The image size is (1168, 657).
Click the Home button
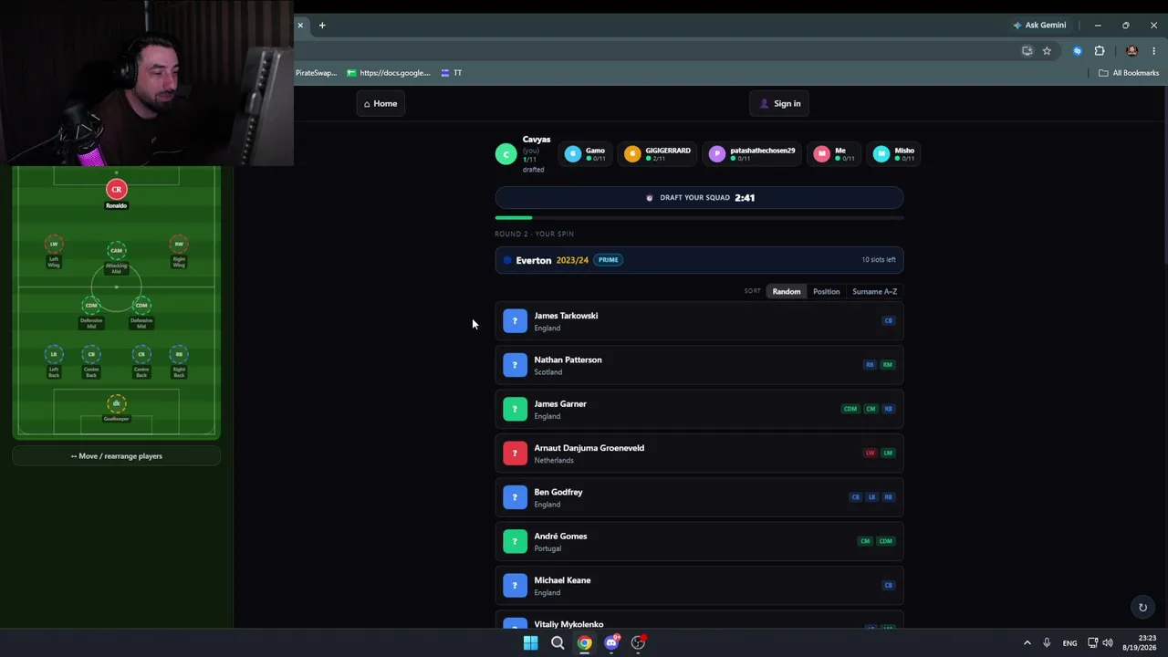click(x=381, y=103)
